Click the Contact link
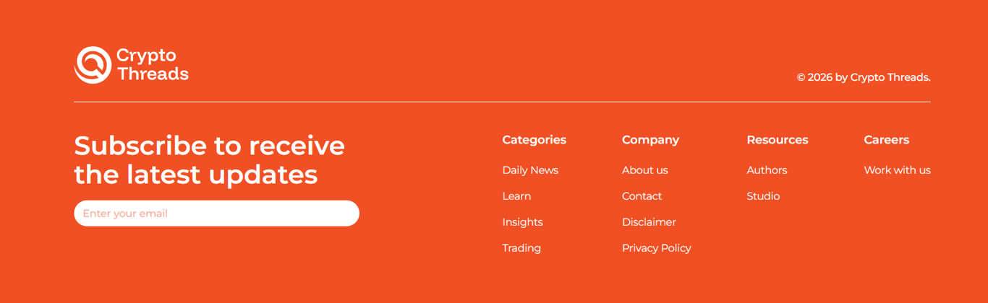The height and width of the screenshot is (303, 988). tap(642, 196)
